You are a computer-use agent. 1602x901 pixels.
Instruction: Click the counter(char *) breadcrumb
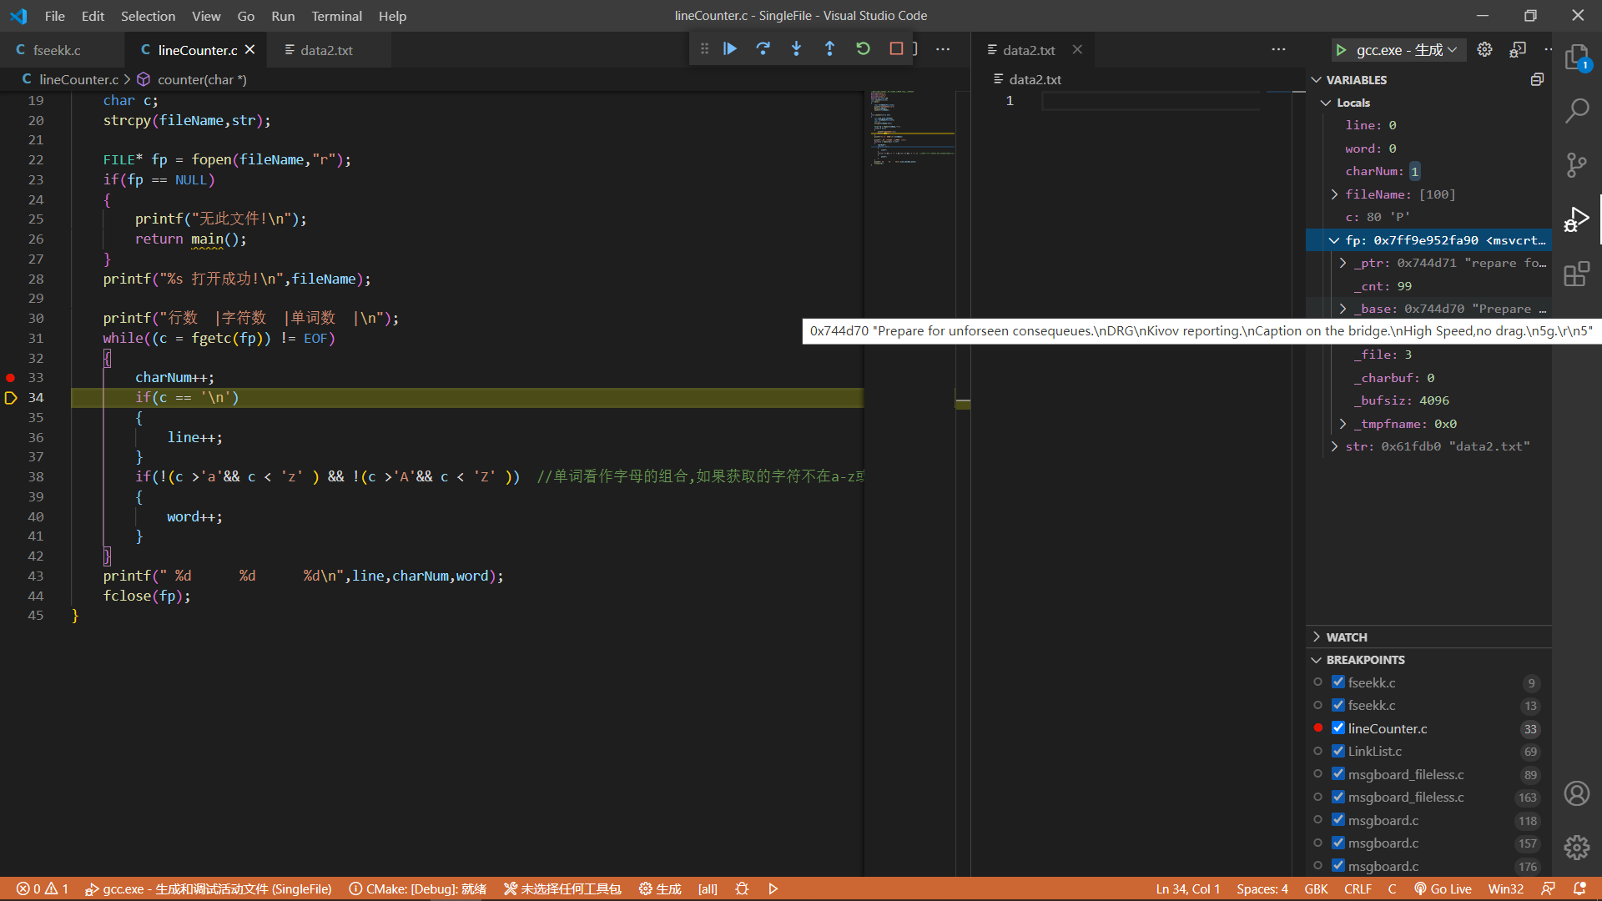click(x=192, y=79)
